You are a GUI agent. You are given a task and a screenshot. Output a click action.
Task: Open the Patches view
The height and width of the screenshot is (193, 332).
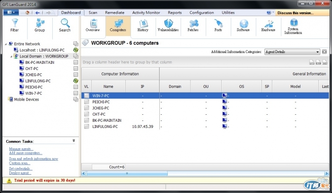193,26
